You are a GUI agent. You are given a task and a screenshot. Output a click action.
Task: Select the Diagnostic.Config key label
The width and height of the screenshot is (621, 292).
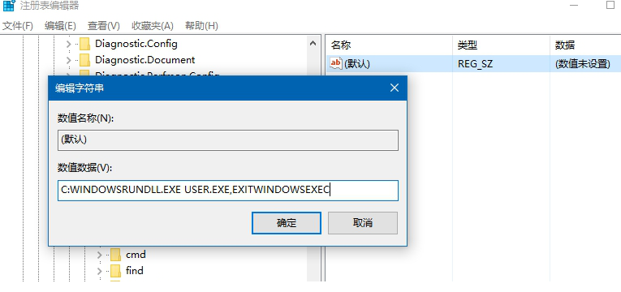click(136, 44)
